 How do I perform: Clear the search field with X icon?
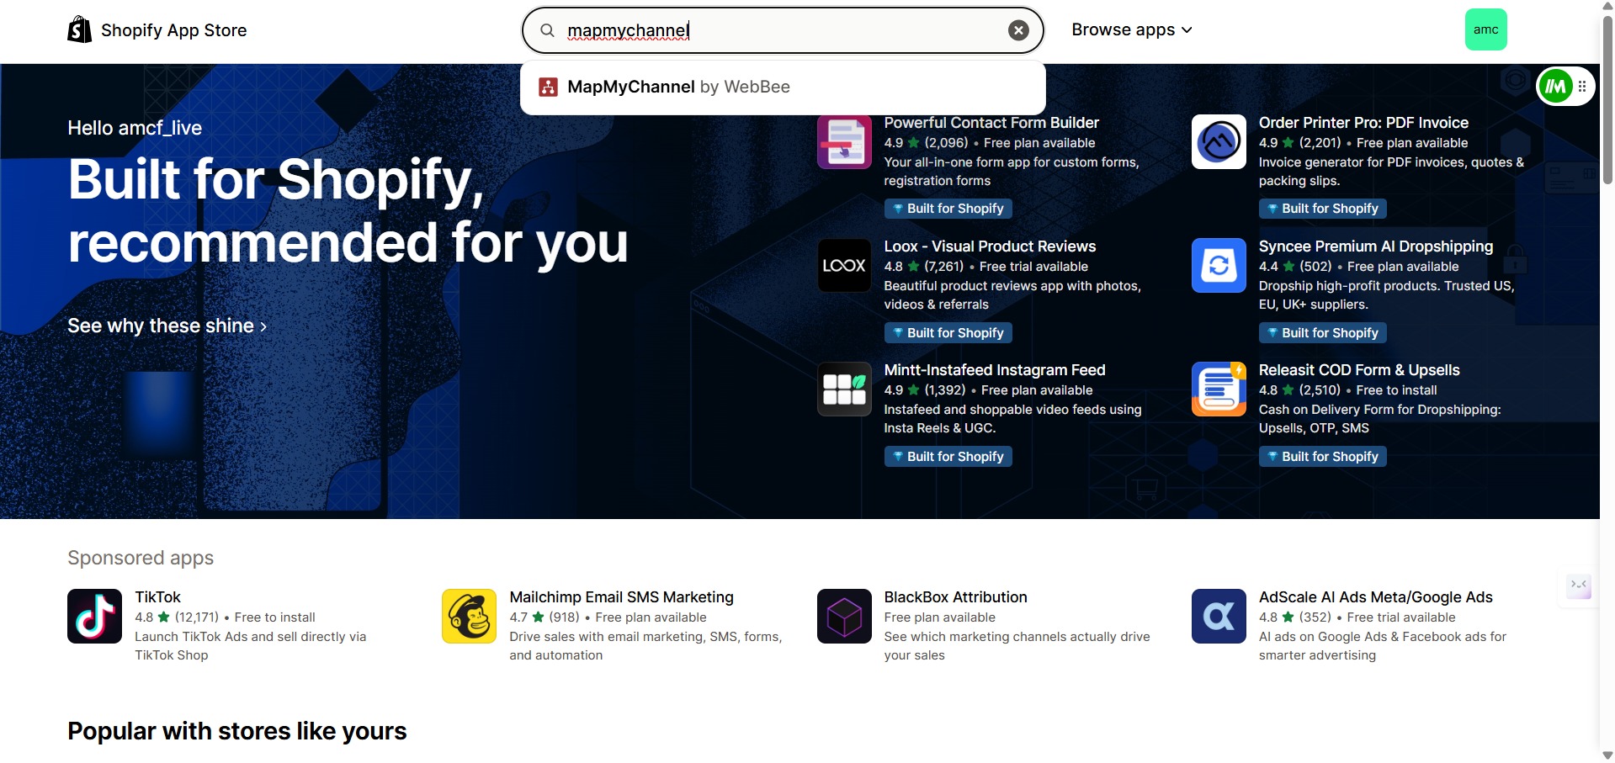(x=1018, y=30)
